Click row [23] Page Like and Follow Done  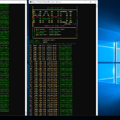(x=51, y=85)
